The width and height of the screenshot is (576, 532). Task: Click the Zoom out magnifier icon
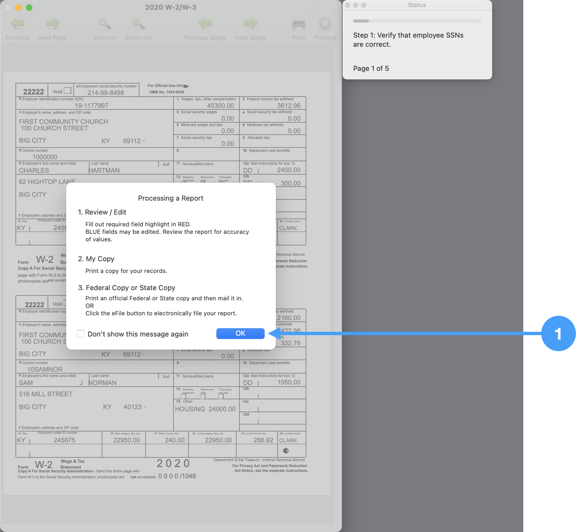point(138,24)
